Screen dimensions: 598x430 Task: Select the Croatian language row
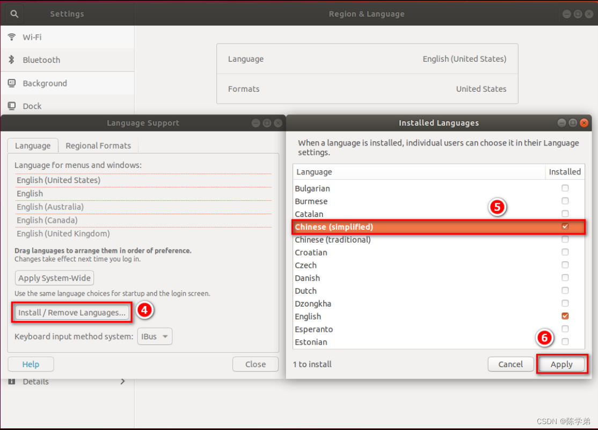[x=439, y=252]
